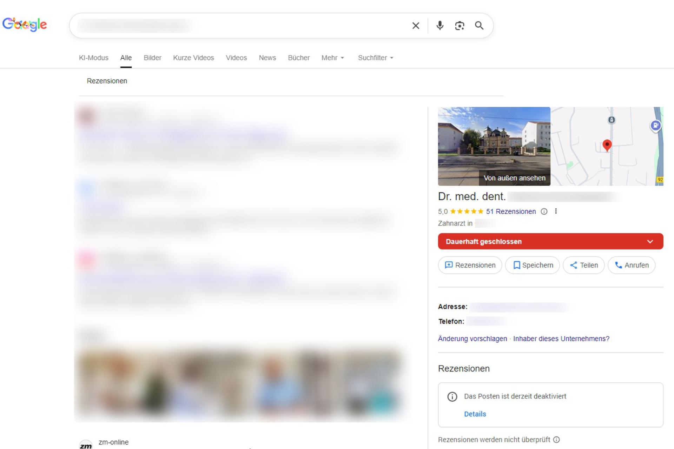Open the Suchfilter dropdown

point(376,58)
